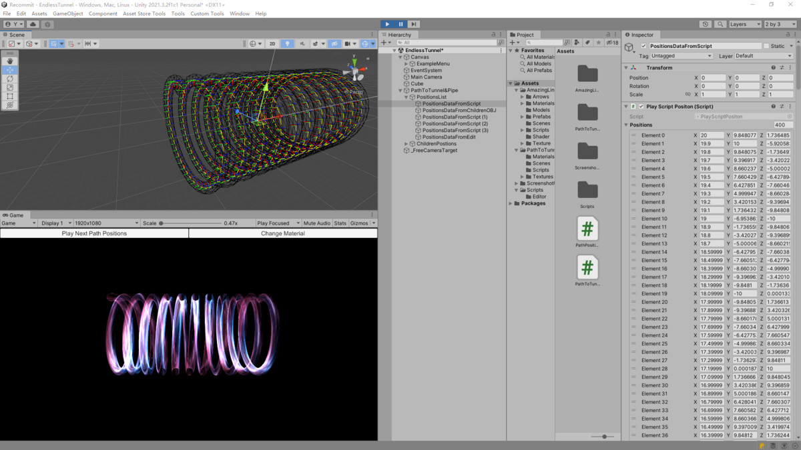Enable the Static checkbox in Inspector
The width and height of the screenshot is (801, 450).
coord(766,46)
